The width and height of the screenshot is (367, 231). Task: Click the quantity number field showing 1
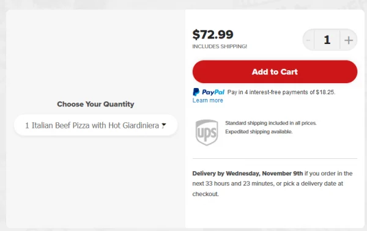[327, 40]
